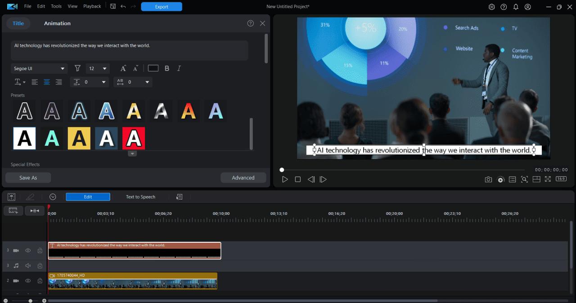Open the Text to Speech tab
576x303 pixels.
pyautogui.click(x=140, y=196)
